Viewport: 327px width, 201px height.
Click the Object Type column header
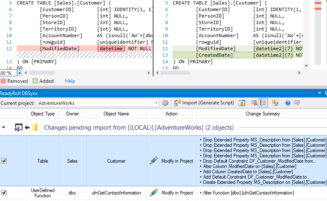click(43, 114)
